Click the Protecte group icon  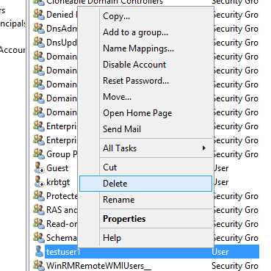[39, 196]
